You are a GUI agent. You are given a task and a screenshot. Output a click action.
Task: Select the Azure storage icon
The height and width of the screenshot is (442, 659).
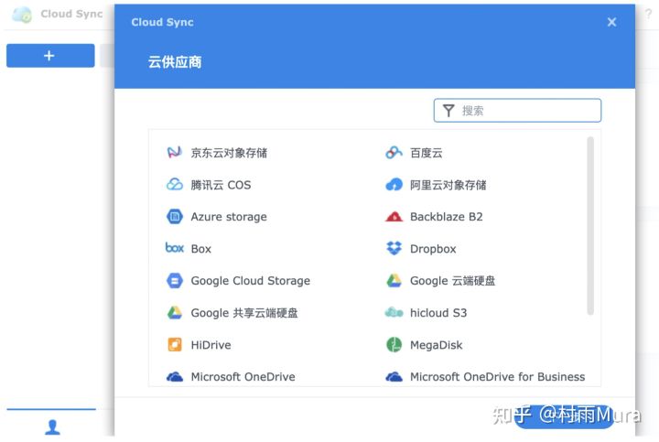pyautogui.click(x=175, y=217)
